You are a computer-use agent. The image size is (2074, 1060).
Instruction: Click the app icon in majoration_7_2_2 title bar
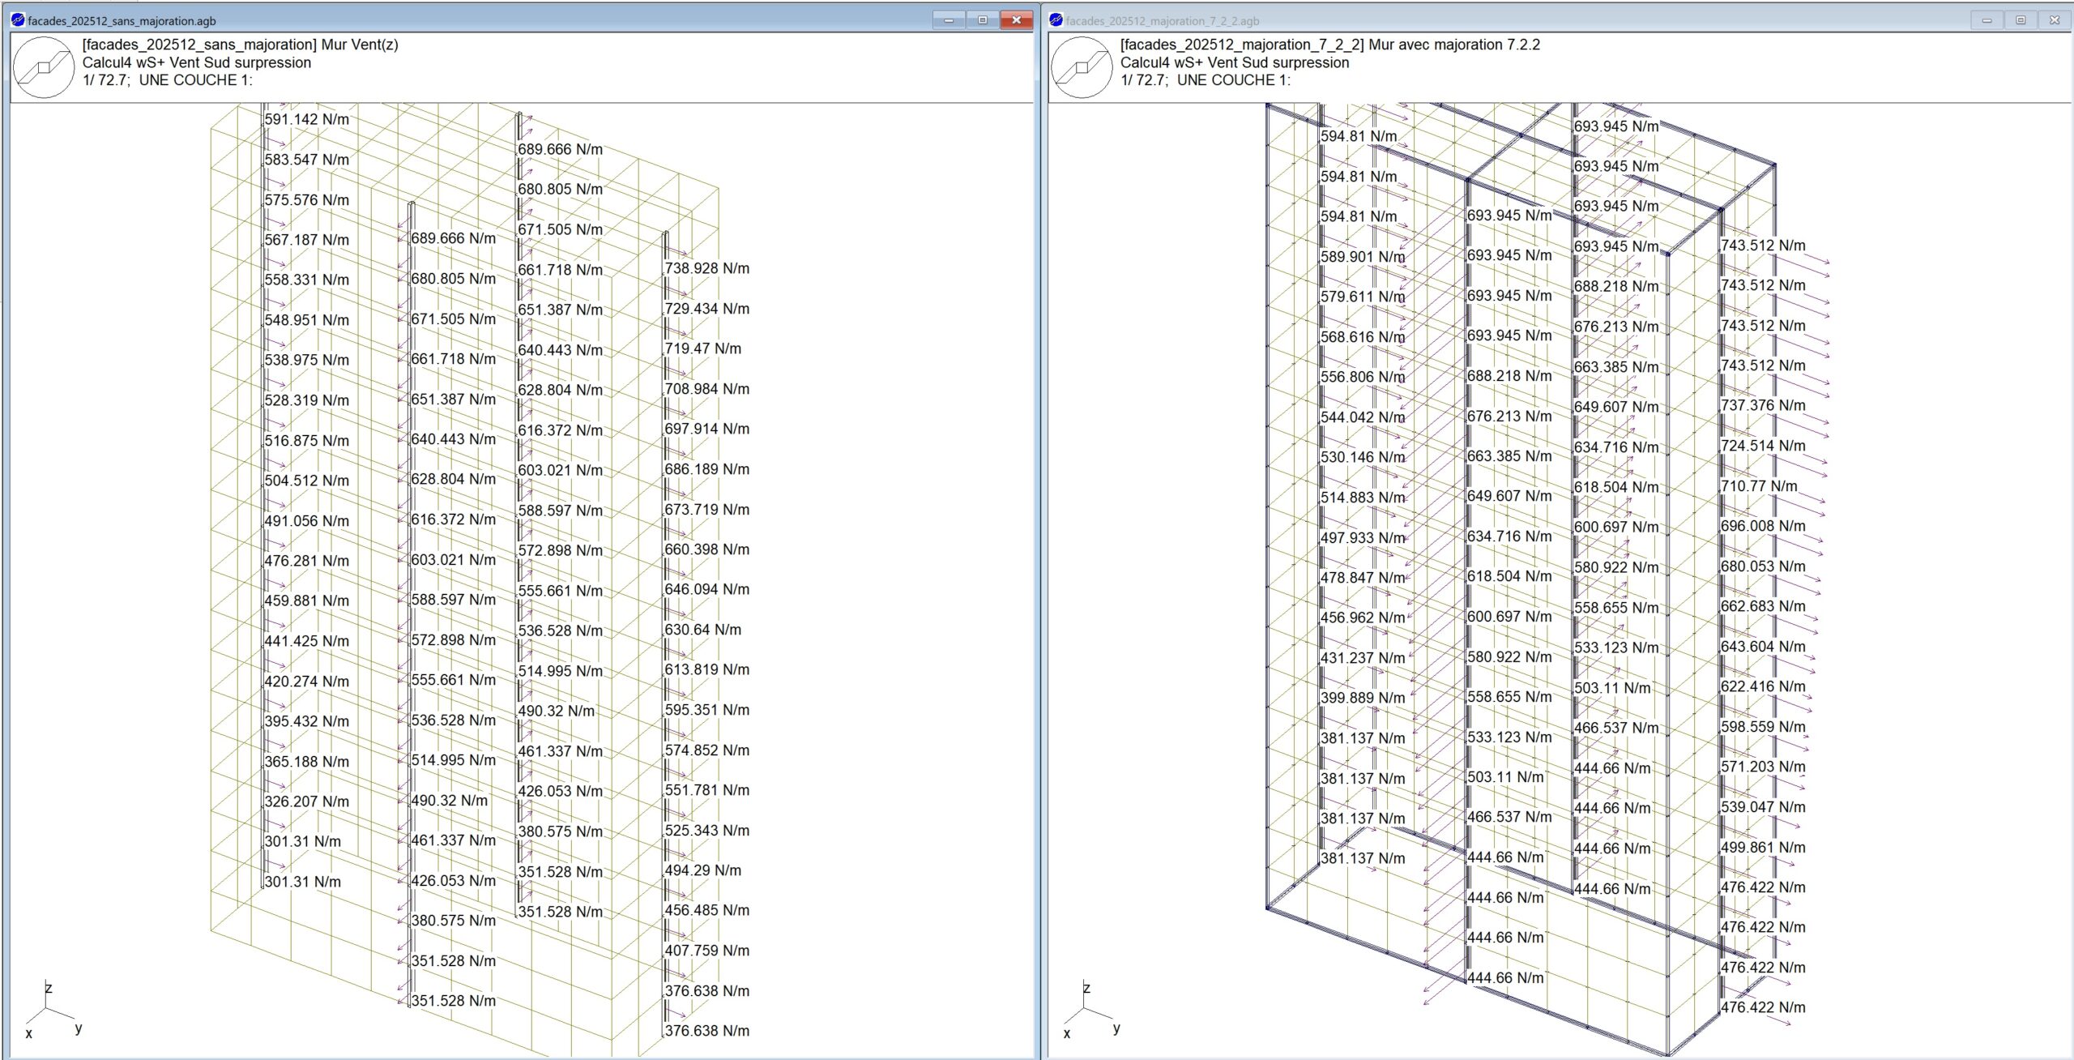point(1056,20)
